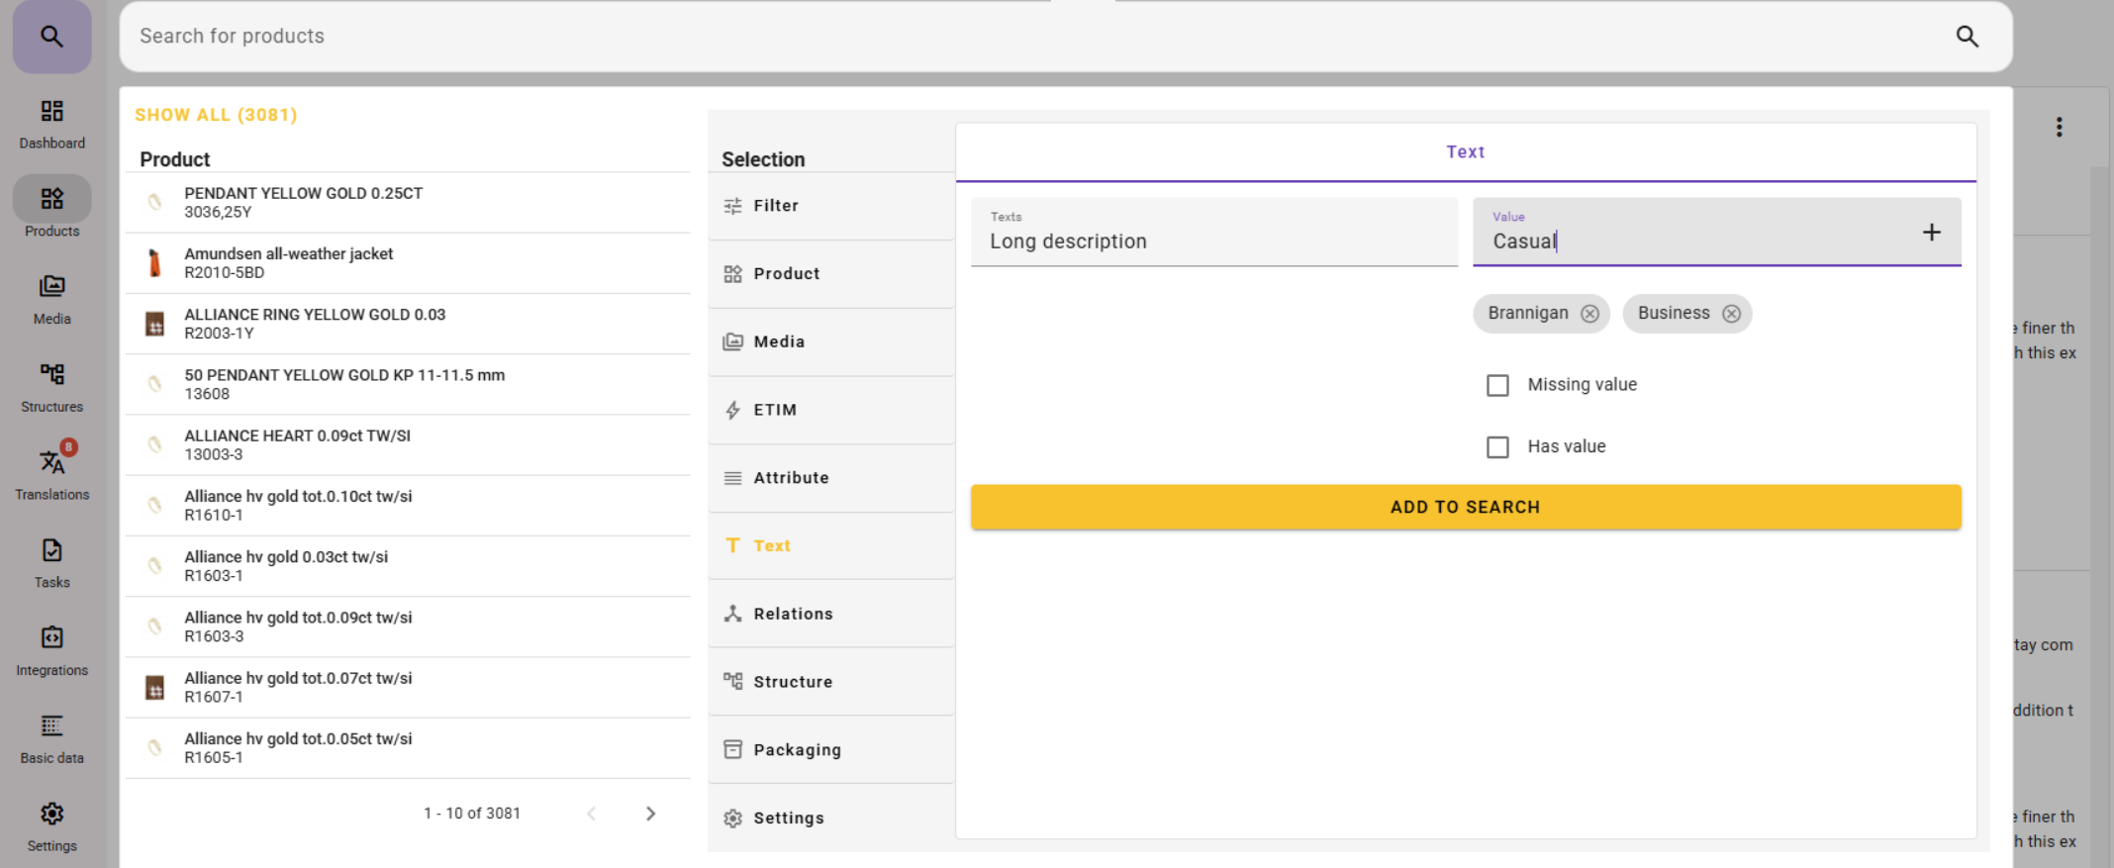
Task: Open the three-dot more options menu
Action: pyautogui.click(x=2059, y=127)
